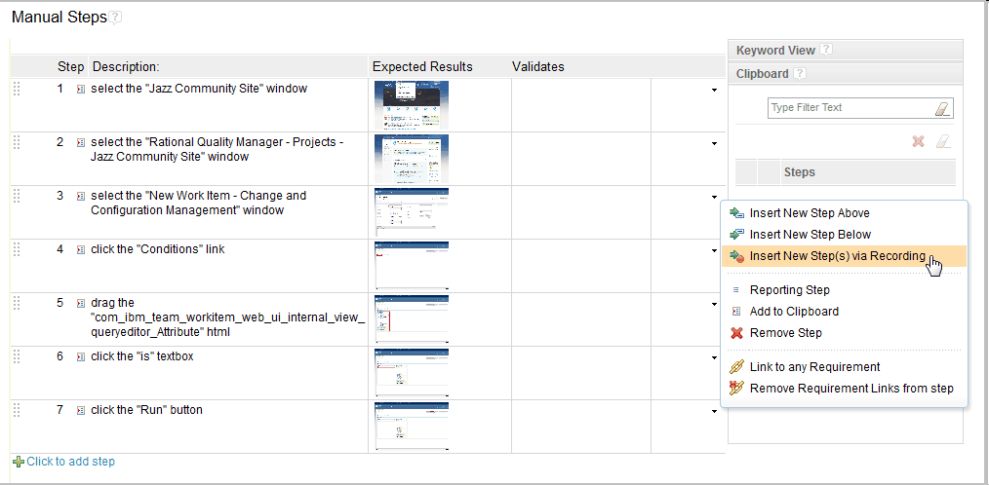Click the Keyword View help icon

click(826, 50)
